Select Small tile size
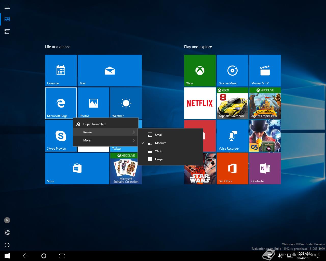 (158, 135)
